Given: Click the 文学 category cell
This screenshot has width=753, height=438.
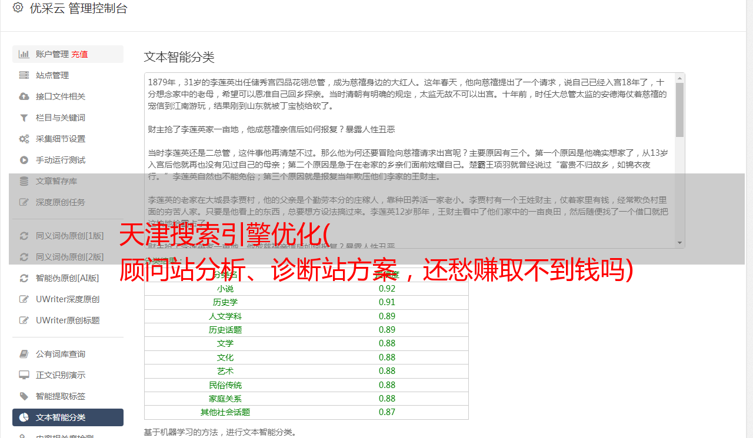Looking at the screenshot, I should 225,343.
